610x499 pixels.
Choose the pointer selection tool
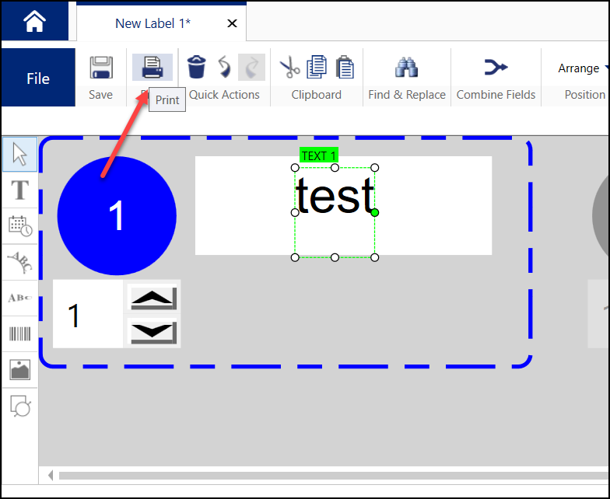19,155
